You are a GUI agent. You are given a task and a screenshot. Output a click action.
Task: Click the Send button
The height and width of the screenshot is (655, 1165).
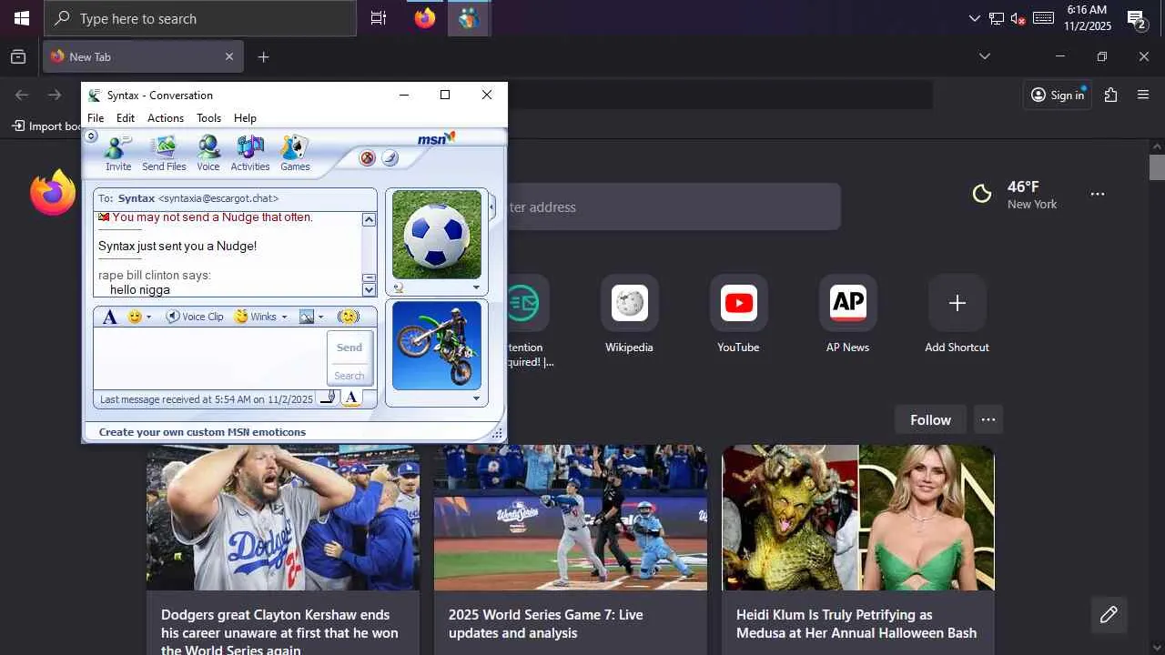pyautogui.click(x=349, y=348)
